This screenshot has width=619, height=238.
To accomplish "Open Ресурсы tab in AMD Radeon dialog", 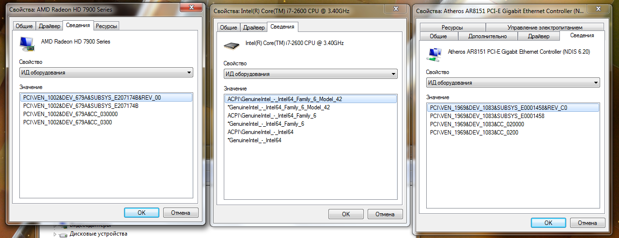I will 107,26.
